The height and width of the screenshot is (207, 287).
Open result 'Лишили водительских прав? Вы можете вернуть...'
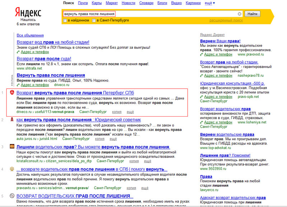coord(93,147)
